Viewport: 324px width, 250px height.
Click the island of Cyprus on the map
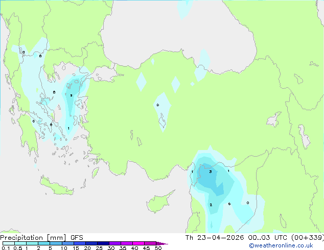click(x=159, y=203)
